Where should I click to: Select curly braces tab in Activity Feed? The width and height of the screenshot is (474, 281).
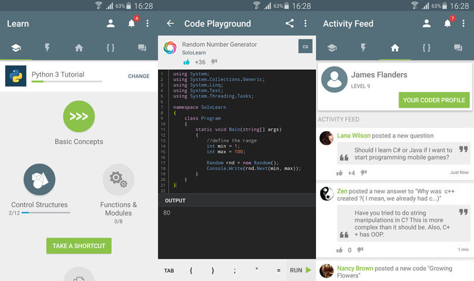click(427, 48)
